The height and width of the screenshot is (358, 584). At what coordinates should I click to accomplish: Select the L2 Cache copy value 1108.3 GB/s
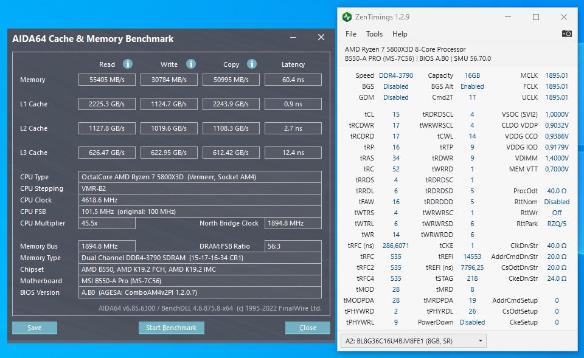pyautogui.click(x=231, y=128)
